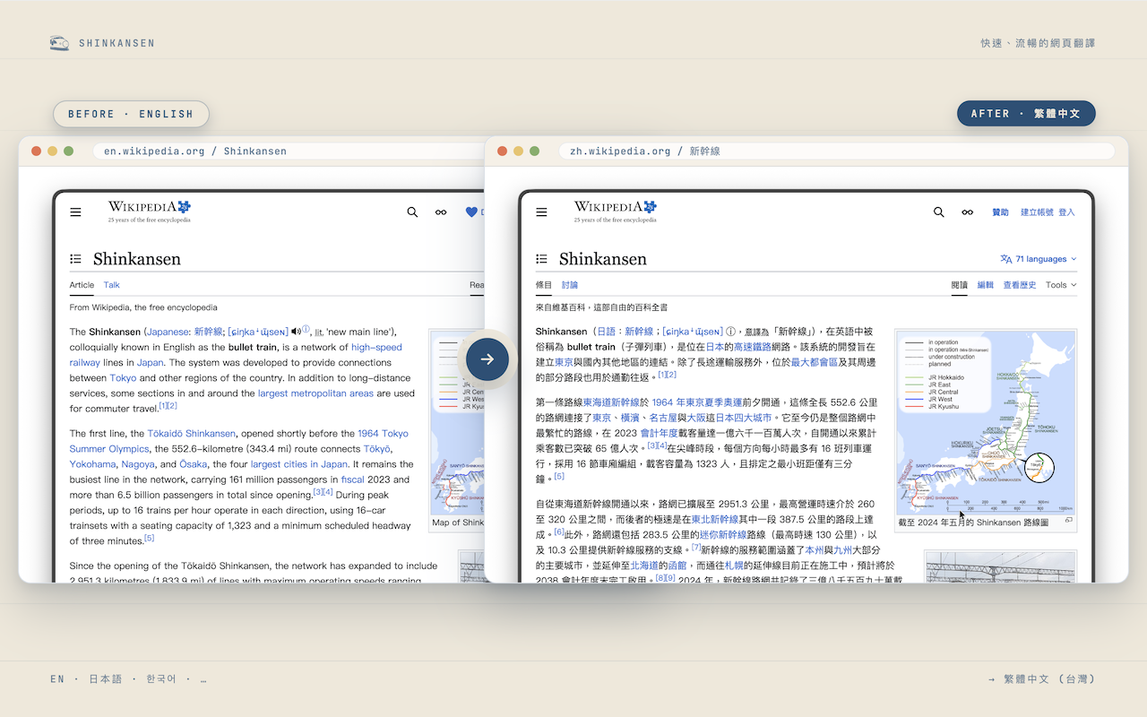Toggle table of contents icon in zh.wikipedia window
Image resolution: width=1147 pixels, height=717 pixels.
541,259
